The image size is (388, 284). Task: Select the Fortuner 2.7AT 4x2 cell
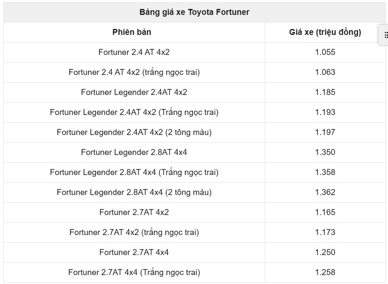(x=134, y=212)
